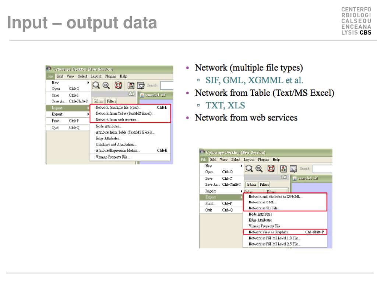Click float panel icon above Editor tab, Export screenshot

[284, 177]
